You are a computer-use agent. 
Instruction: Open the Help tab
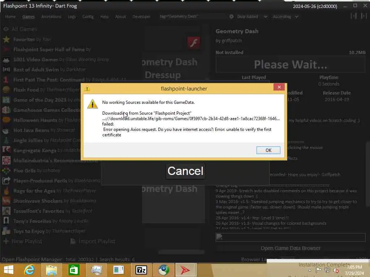(104, 17)
